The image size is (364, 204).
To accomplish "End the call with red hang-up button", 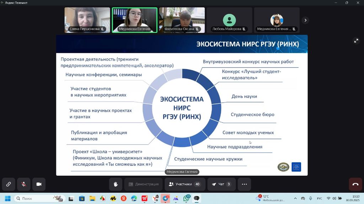I will click(x=355, y=184).
